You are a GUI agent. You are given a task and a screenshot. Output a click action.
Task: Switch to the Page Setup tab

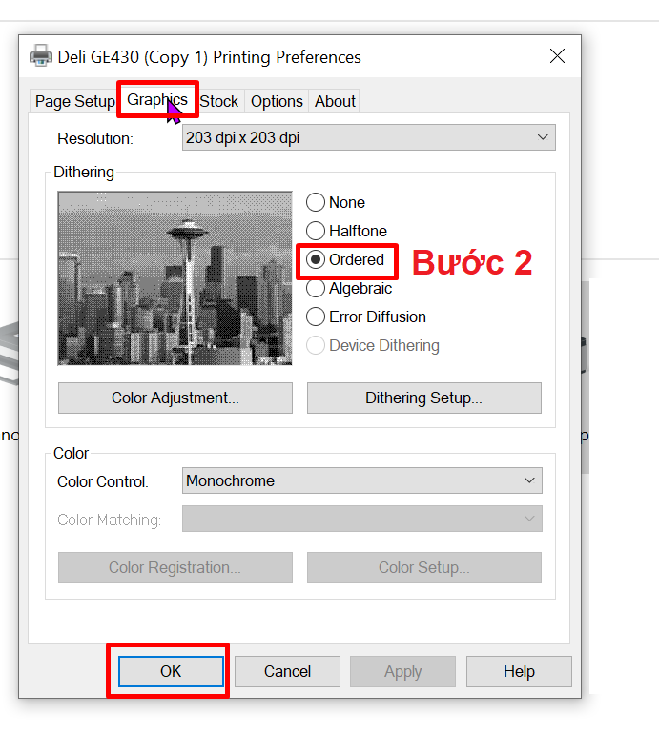pyautogui.click(x=74, y=101)
